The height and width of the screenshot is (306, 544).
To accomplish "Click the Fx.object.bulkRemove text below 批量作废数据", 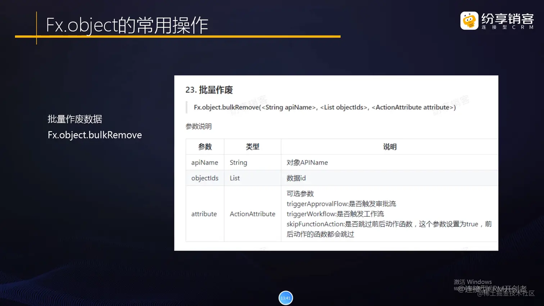I will [95, 135].
